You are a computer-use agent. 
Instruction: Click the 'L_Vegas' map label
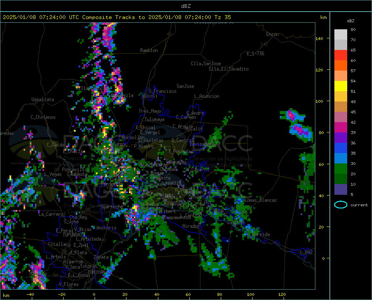tap(53, 174)
